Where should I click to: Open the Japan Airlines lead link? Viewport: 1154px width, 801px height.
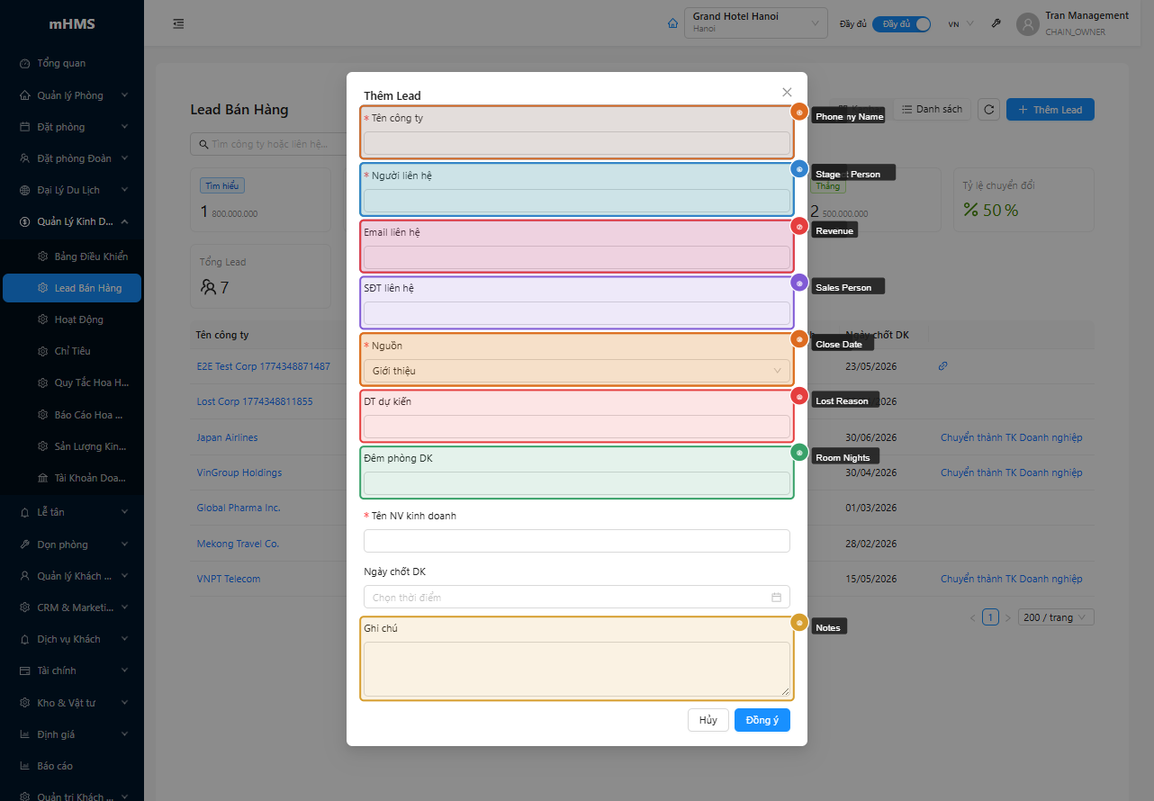point(227,437)
